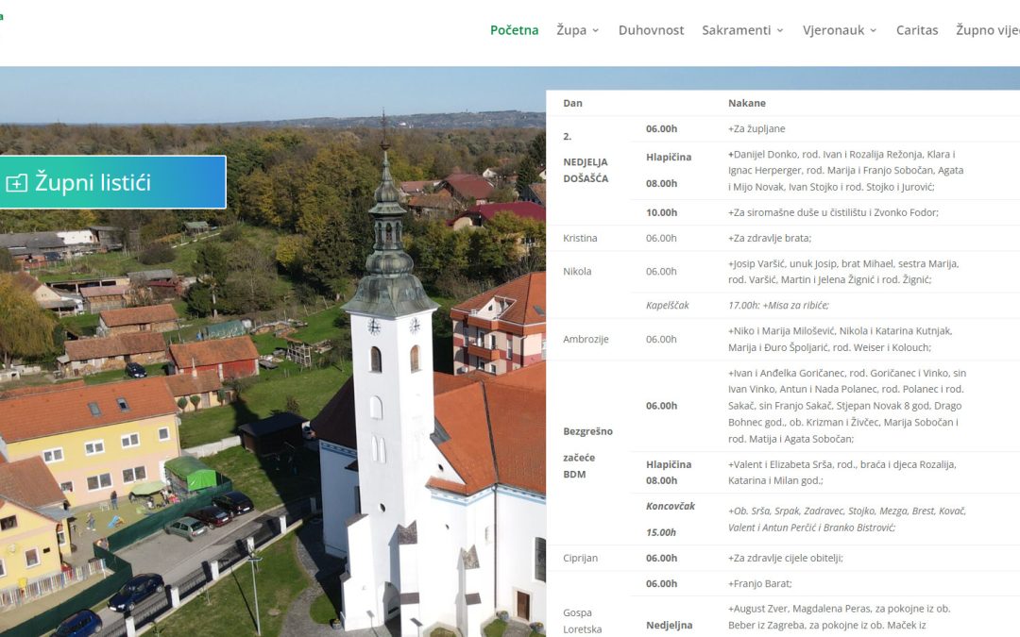
Task: Select the '+Za župljane' intention
Action: [756, 128]
